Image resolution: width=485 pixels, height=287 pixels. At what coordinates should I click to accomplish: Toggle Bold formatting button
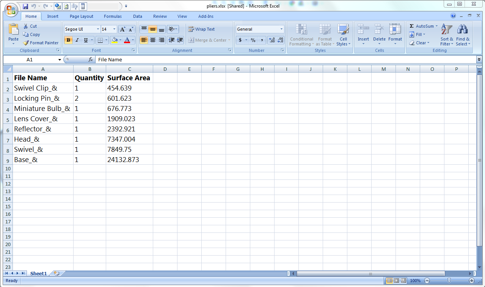pyautogui.click(x=69, y=40)
